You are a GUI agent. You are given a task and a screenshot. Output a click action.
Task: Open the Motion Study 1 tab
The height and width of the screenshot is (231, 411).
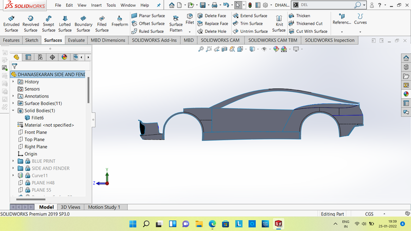point(104,207)
